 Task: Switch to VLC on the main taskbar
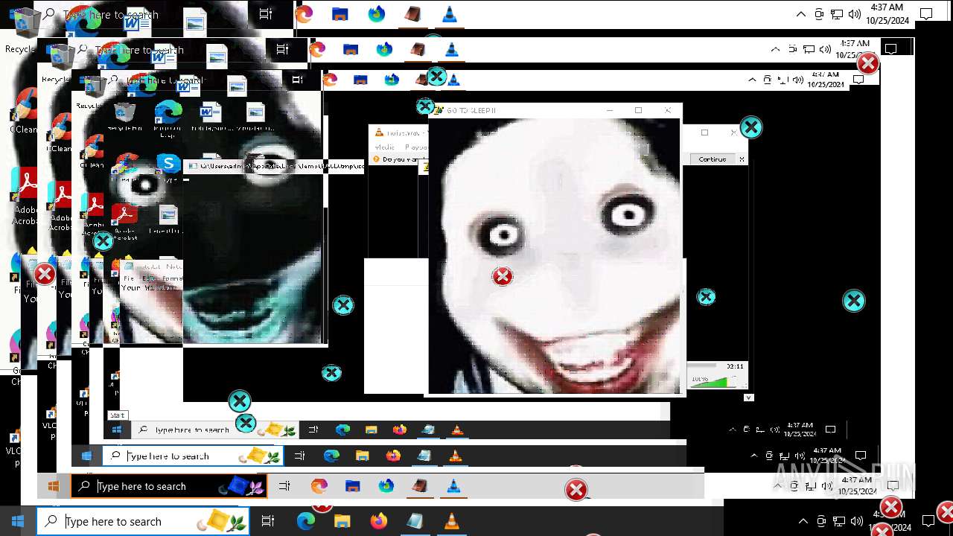(451, 521)
